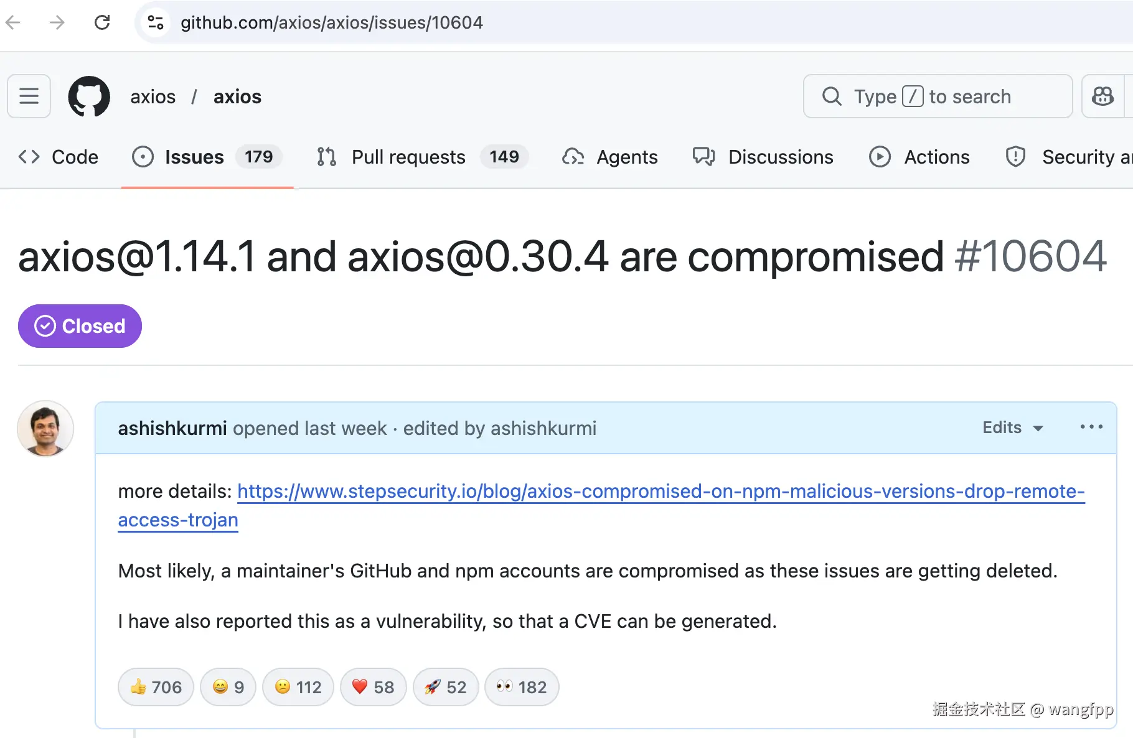Toggle the laugh reaction showing 9
Image resolution: width=1133 pixels, height=738 pixels.
(228, 687)
